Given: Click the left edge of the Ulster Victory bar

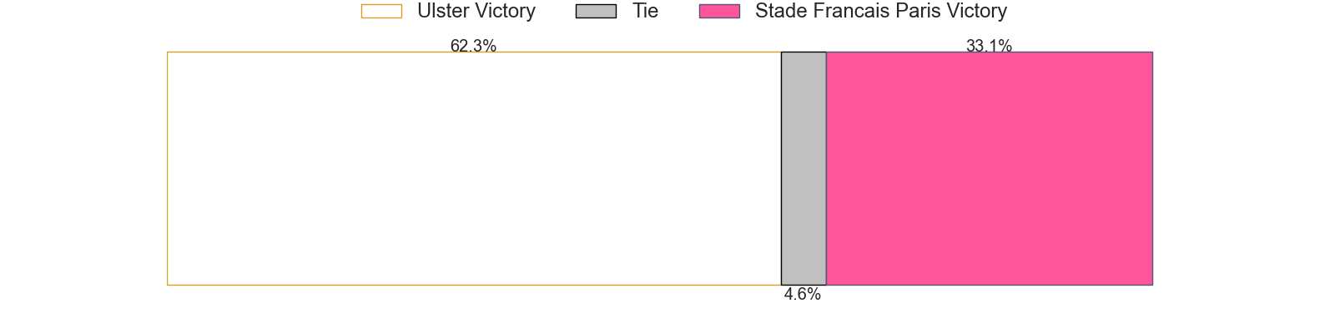Looking at the screenshot, I should pyautogui.click(x=167, y=168).
